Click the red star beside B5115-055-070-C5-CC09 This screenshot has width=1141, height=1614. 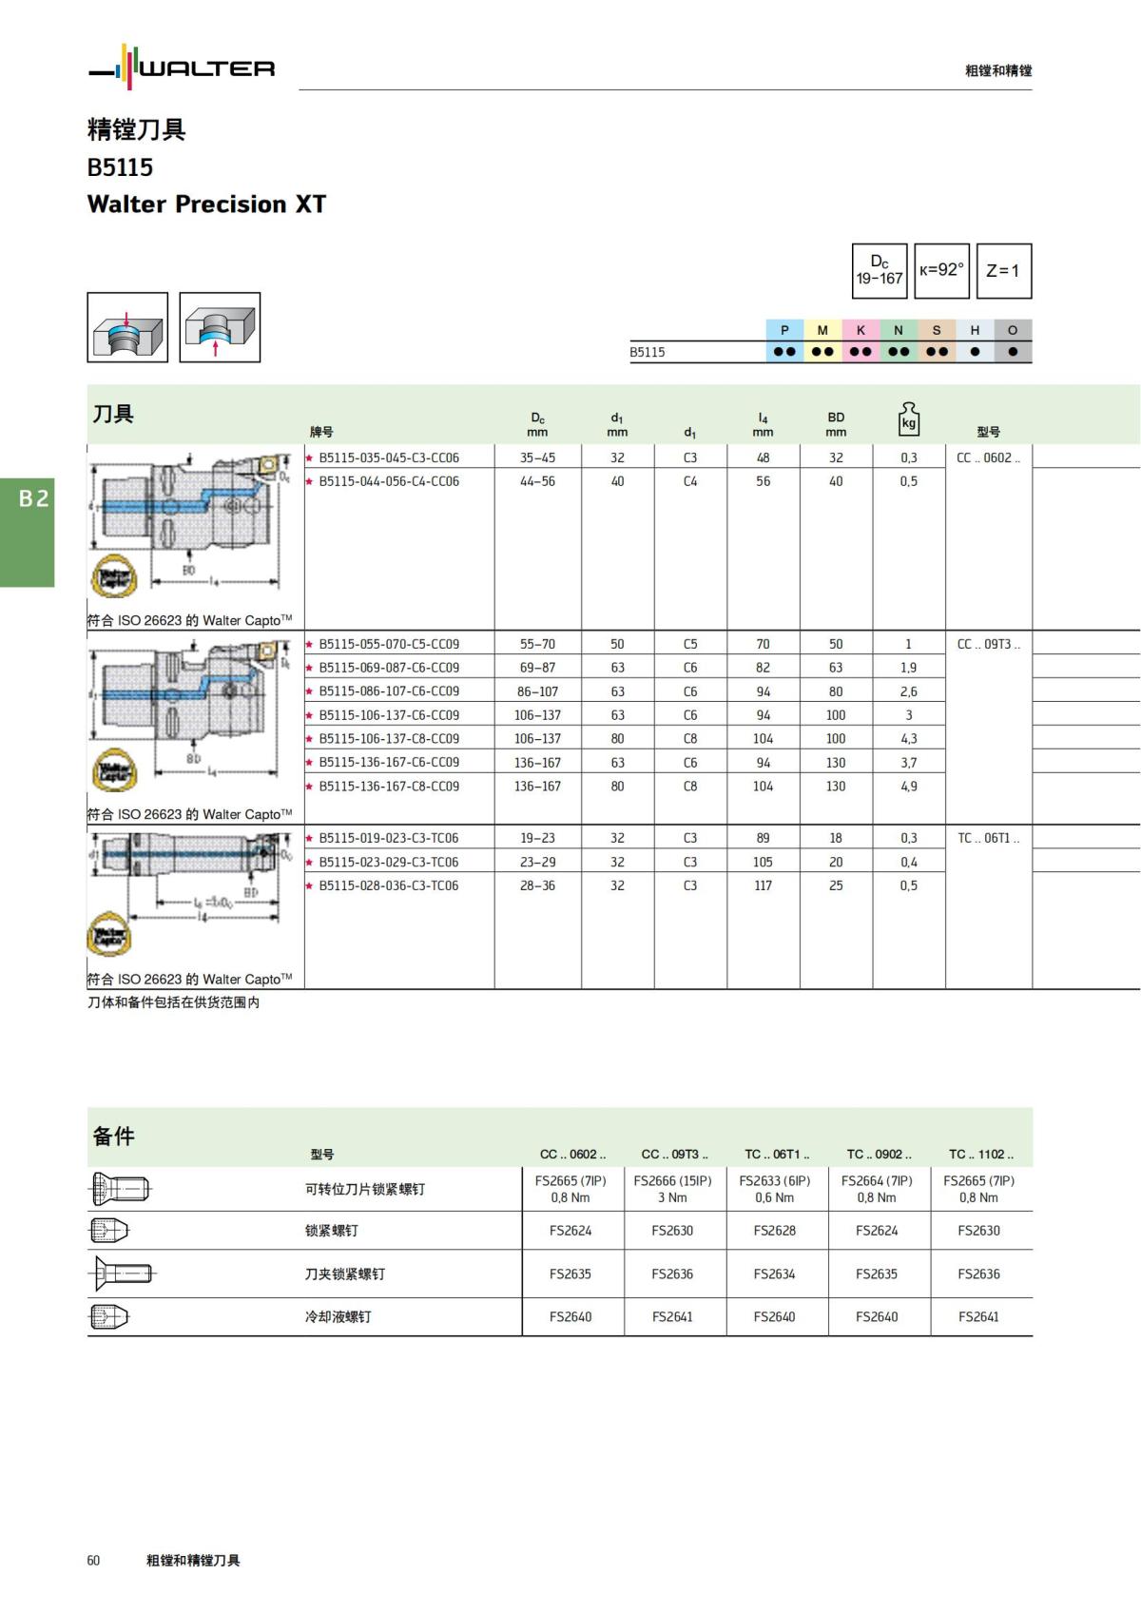309,644
